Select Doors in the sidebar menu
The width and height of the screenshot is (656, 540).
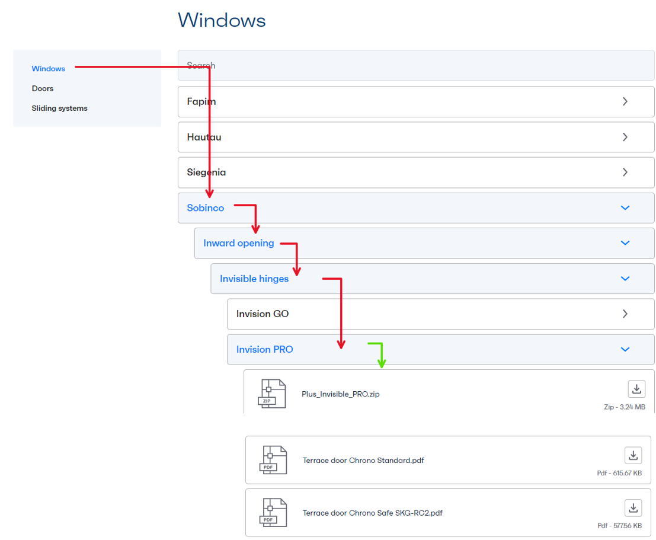43,88
